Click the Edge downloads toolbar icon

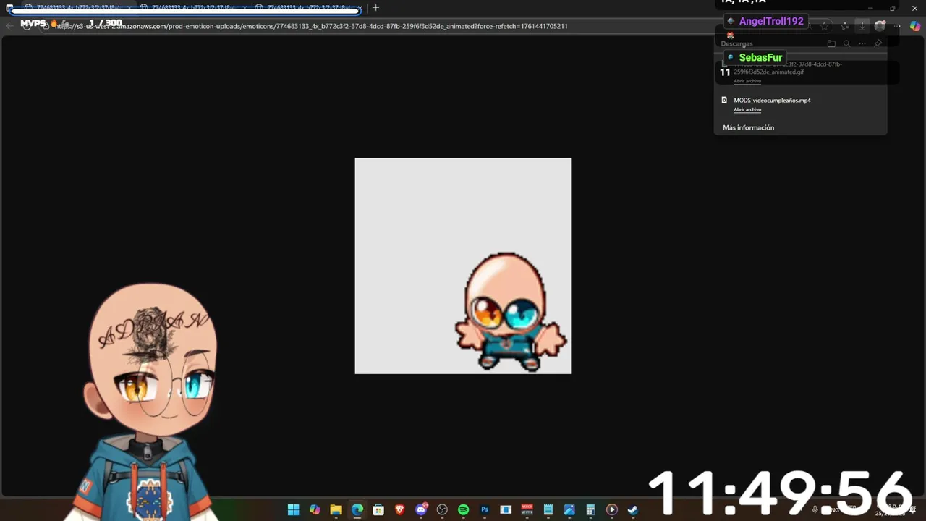(x=862, y=26)
